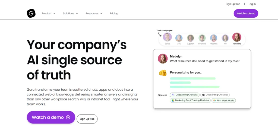Click the Log in link

[252, 4]
